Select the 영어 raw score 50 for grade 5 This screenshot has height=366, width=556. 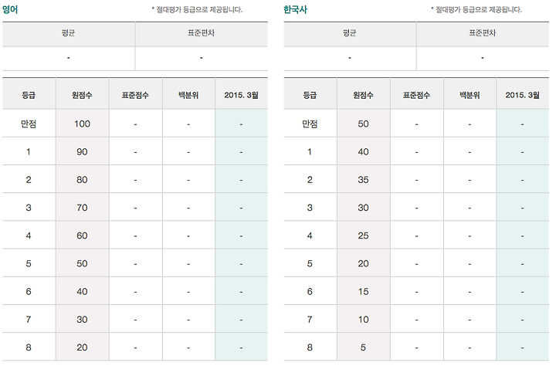point(82,263)
